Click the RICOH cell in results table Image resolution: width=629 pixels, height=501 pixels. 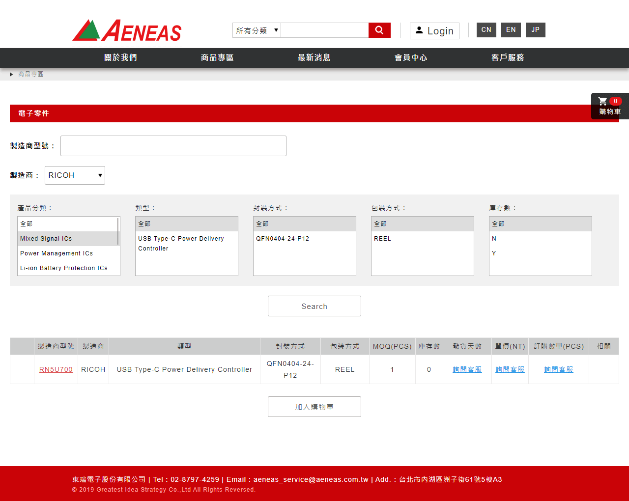[x=93, y=369]
